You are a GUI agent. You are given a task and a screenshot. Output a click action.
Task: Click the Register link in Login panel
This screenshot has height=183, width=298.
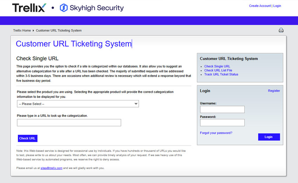(274, 91)
